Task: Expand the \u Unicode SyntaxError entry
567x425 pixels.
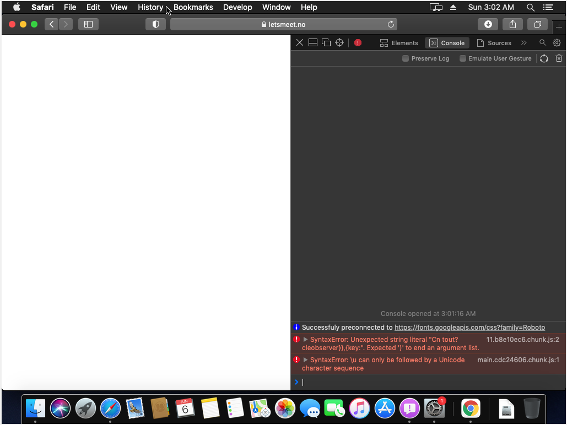Action: pos(306,360)
